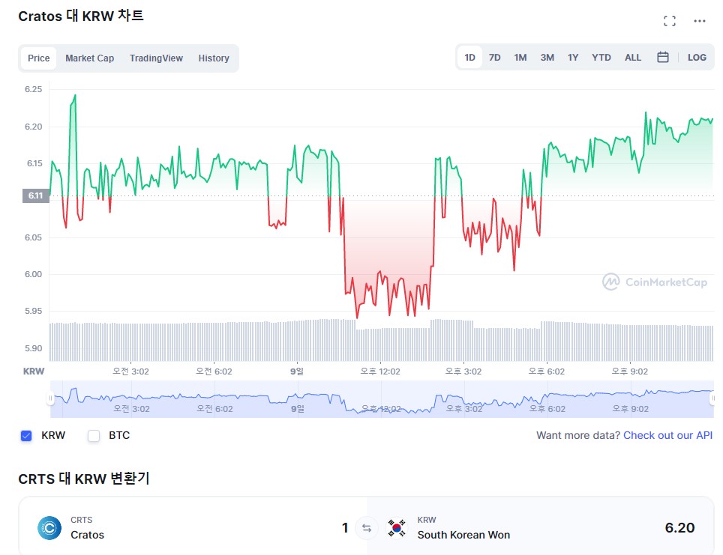The height and width of the screenshot is (555, 723).
Task: Select the YTD time range
Action: (x=601, y=58)
